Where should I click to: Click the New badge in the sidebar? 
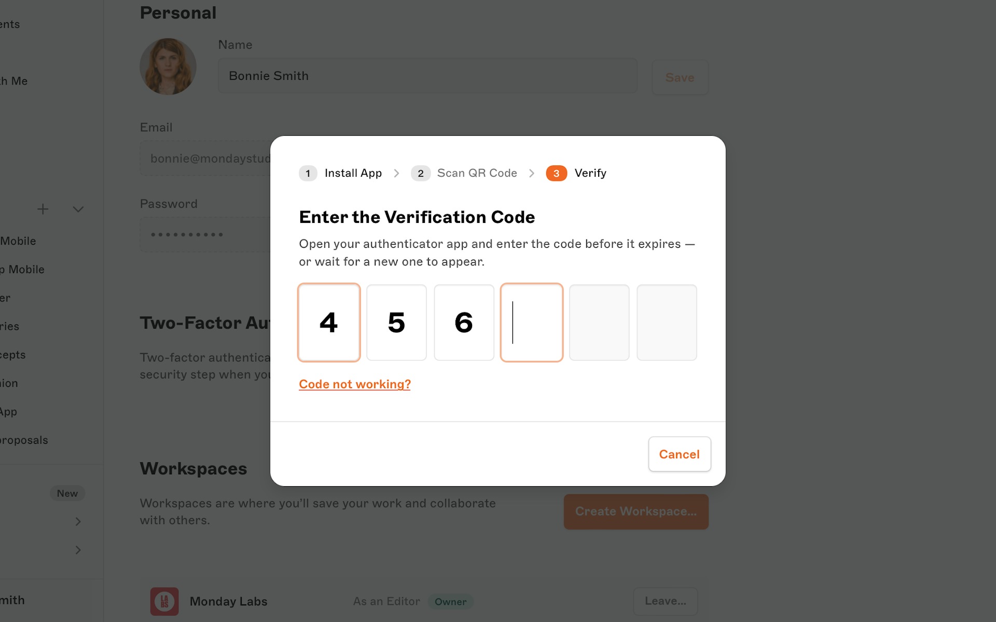(67, 493)
